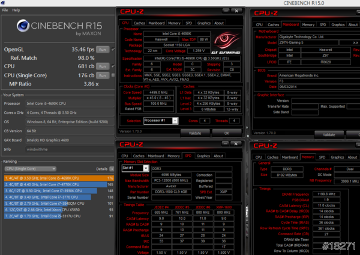Open the File menu in Cinebench

[5, 10]
